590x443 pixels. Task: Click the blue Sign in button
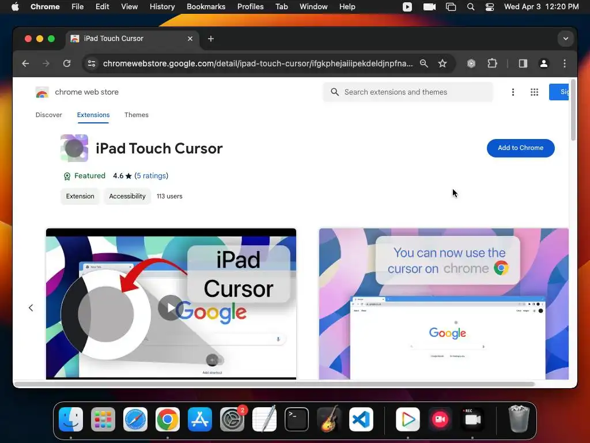(x=559, y=92)
